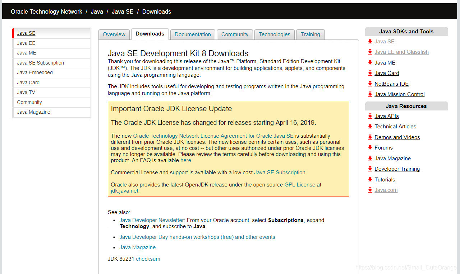Open the Java Developer Newsletter link
This screenshot has width=460, height=274.
pos(152,220)
